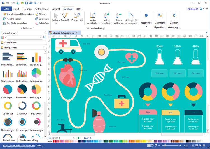210x149 pixels.
Task: Click the save icon in quick access toolbar
Action: point(27,3)
